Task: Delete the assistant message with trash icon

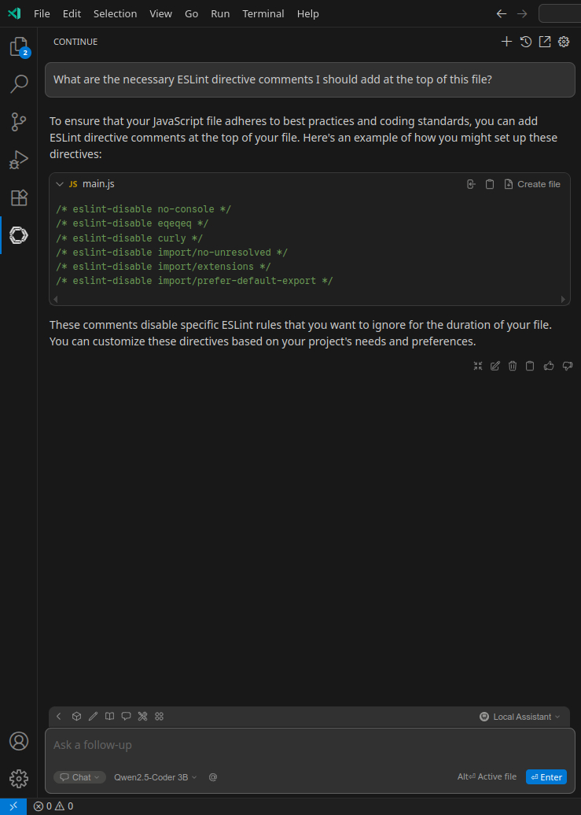Action: (x=513, y=366)
